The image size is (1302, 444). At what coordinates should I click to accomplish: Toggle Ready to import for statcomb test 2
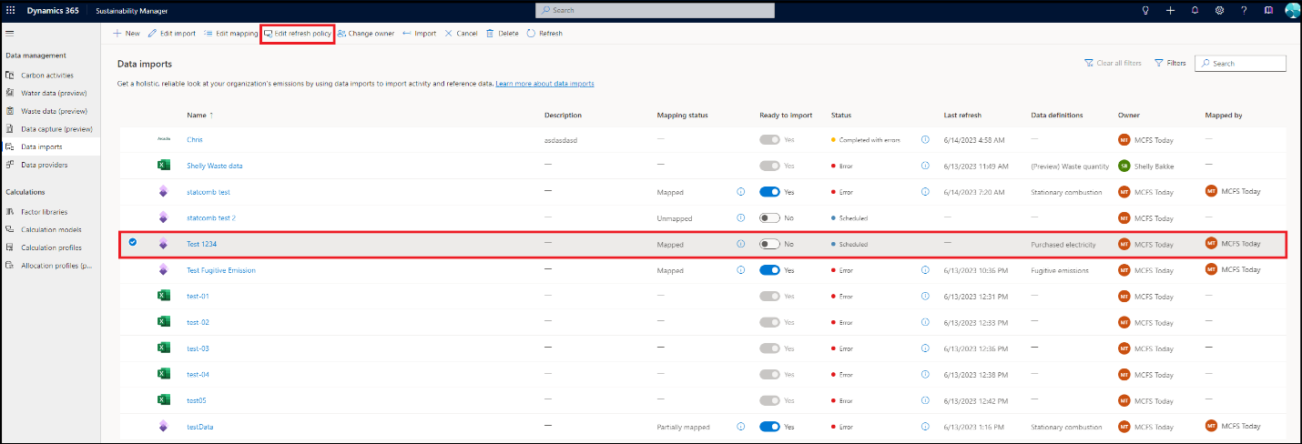[x=770, y=218]
